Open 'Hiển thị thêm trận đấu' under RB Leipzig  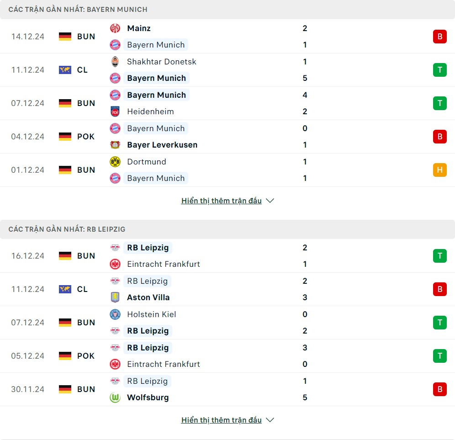click(221, 420)
